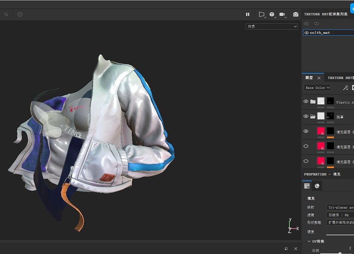Click the 硬度 hardness slider
This screenshot has height=254, width=354.
(x=340, y=235)
